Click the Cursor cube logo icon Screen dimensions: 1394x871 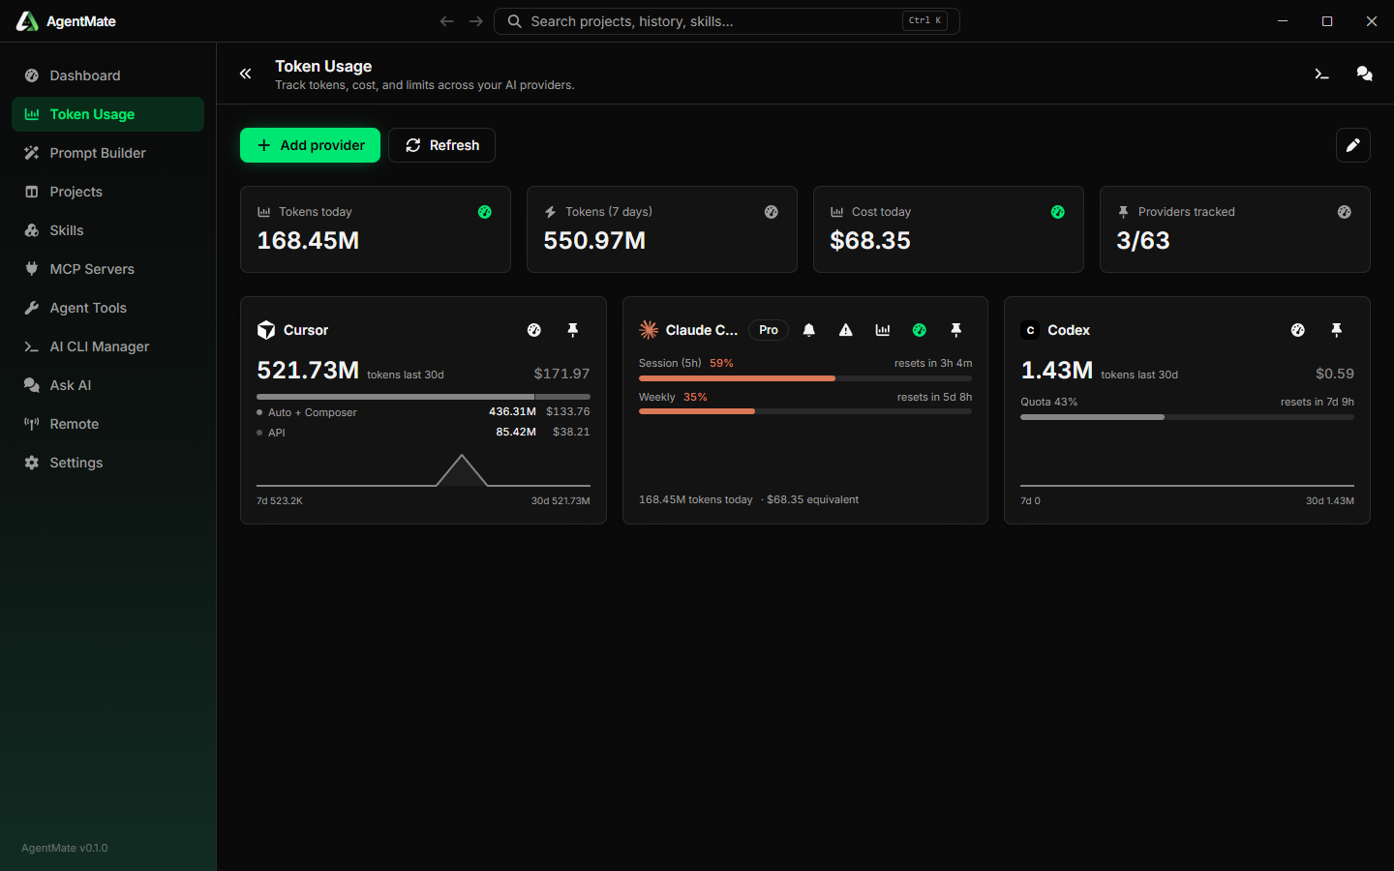pos(266,330)
